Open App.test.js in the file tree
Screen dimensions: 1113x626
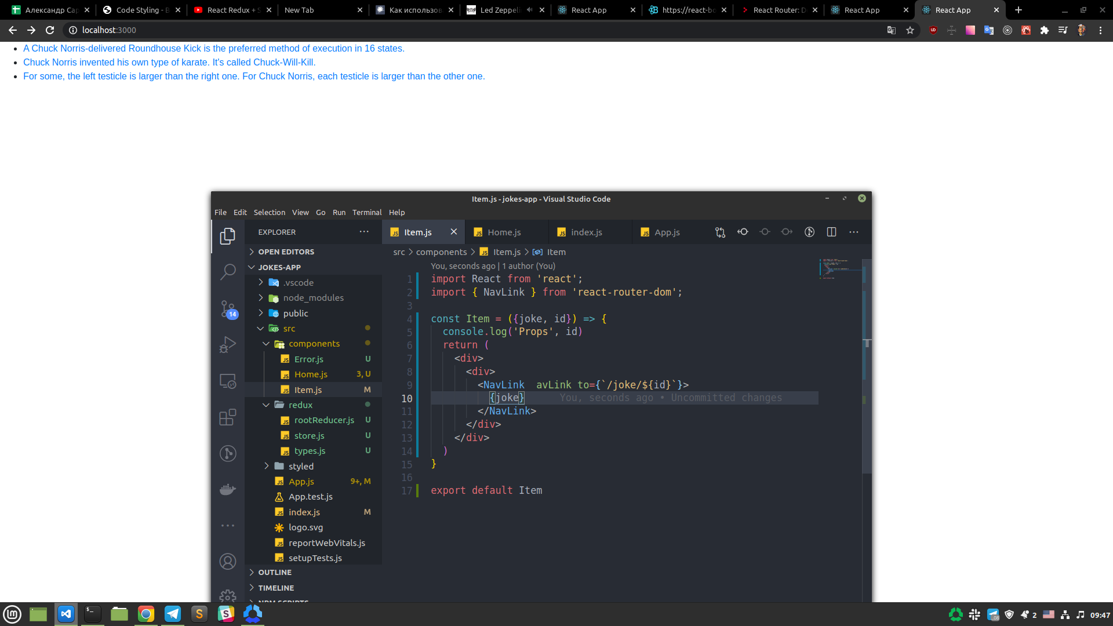(313, 497)
